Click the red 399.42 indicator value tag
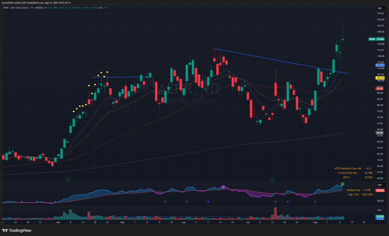This screenshot has height=236, width=389. point(380,190)
